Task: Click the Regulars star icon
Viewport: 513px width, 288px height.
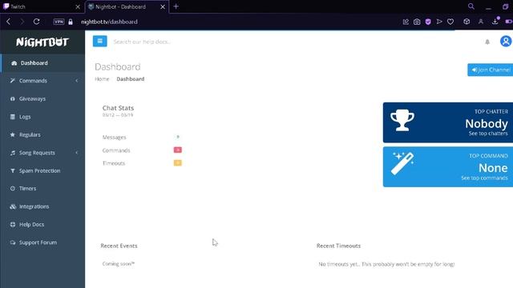Action: click(x=13, y=134)
